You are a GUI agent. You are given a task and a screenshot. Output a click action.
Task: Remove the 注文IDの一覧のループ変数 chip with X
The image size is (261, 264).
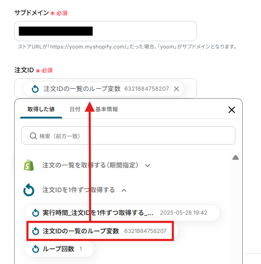176,89
